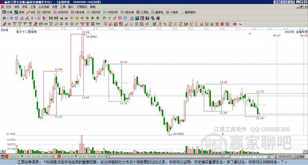
Task: Toggle the yin-yang icon
Action: (x=235, y=24)
